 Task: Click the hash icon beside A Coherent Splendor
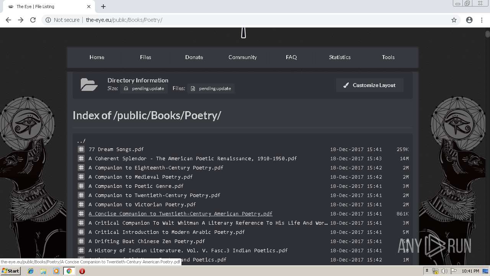pos(81,158)
